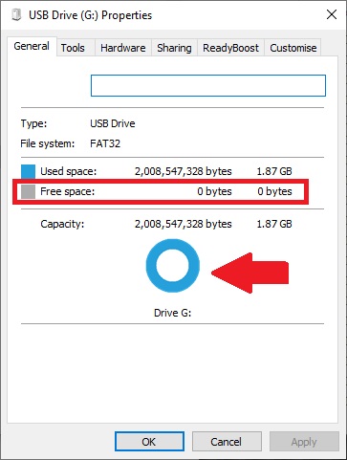Viewport: 347px width, 460px height.
Task: Select the 'FAT32' file system value
Action: (105, 143)
